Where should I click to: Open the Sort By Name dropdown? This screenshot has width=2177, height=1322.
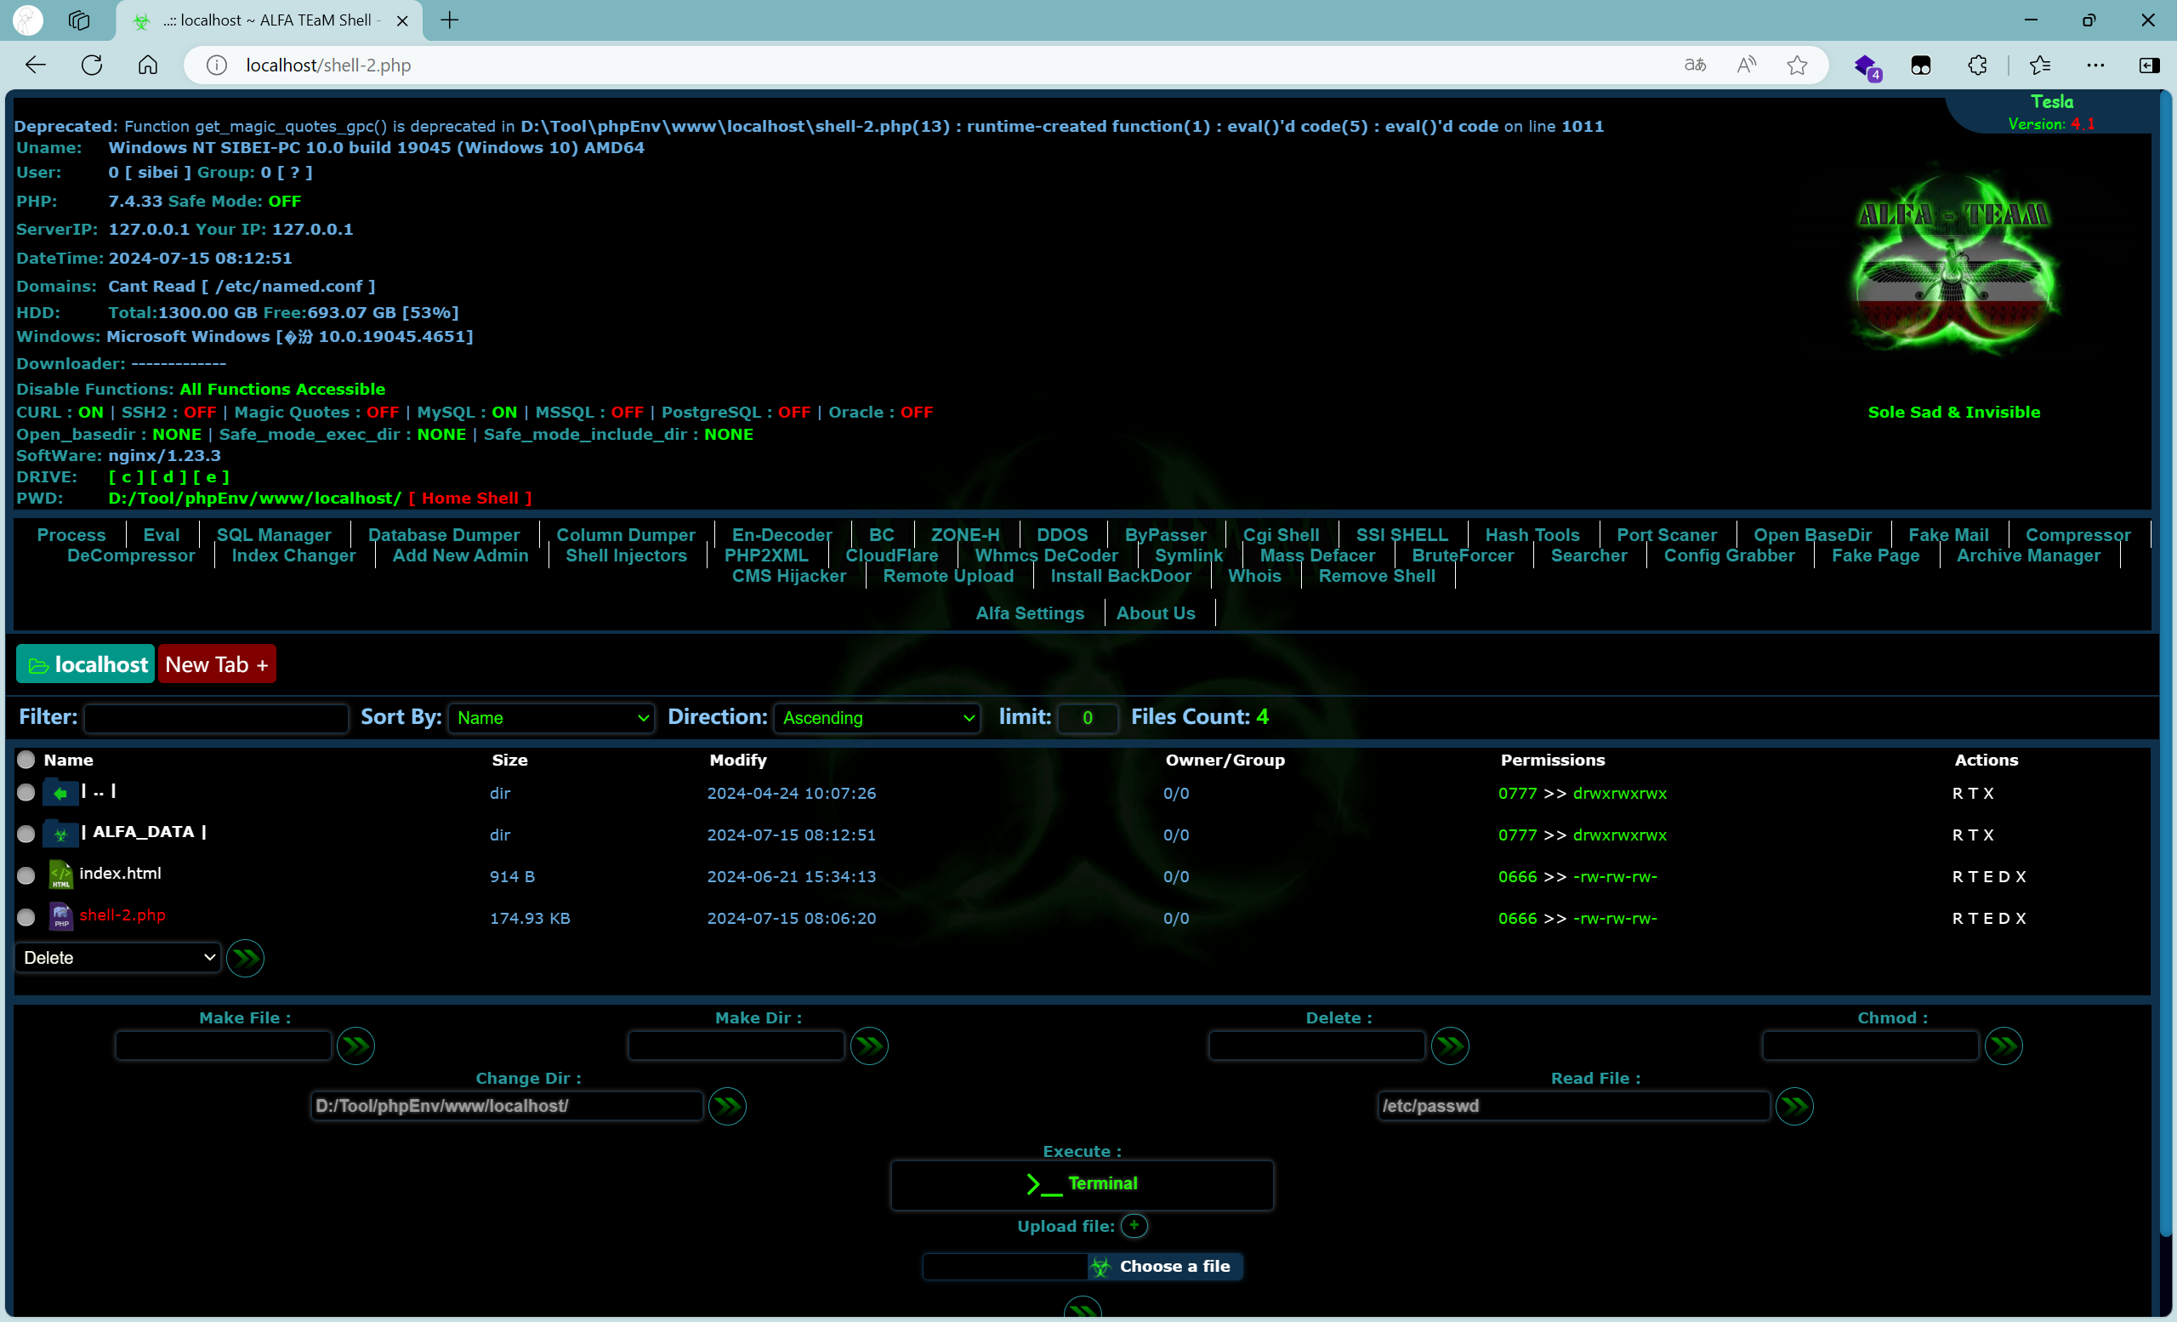(x=551, y=717)
